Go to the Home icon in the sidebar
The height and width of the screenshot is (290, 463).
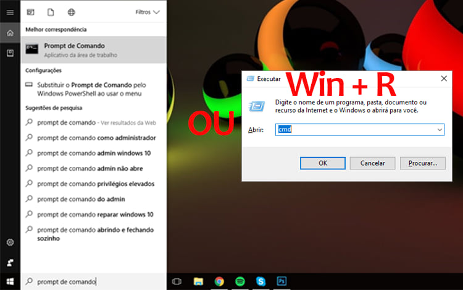10,33
